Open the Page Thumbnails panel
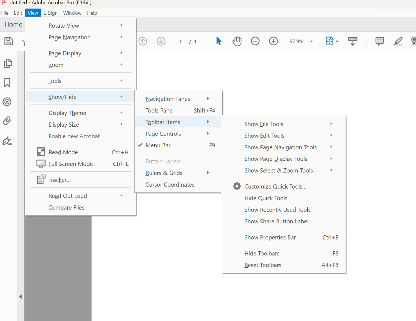This screenshot has height=321, width=416. tap(8, 63)
